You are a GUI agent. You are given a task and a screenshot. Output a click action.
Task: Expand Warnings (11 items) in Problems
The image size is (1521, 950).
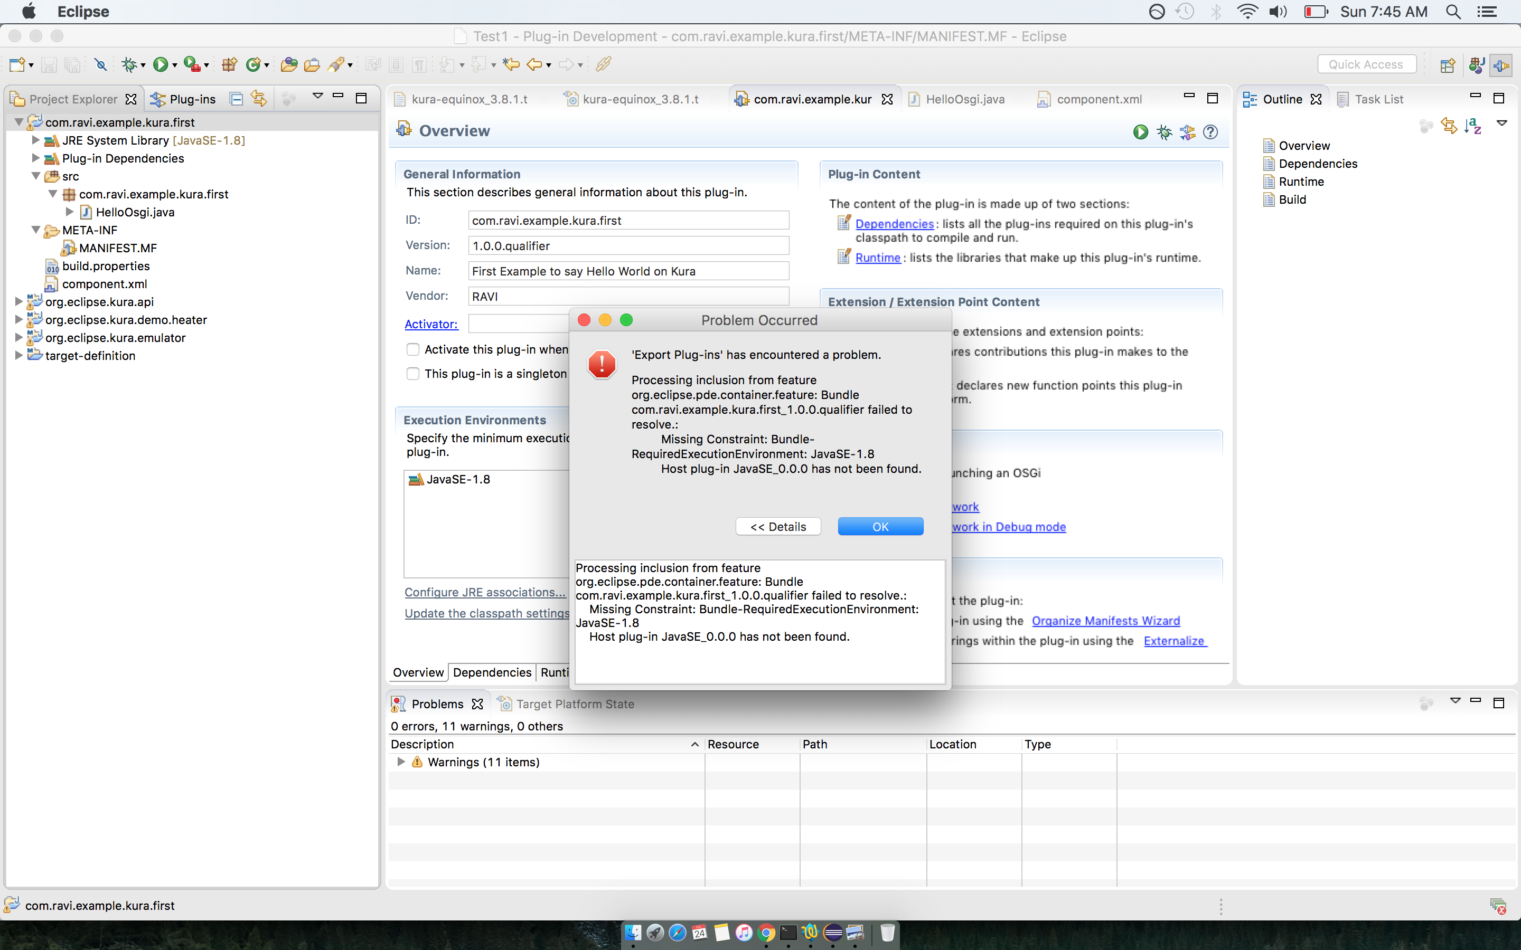pos(401,762)
